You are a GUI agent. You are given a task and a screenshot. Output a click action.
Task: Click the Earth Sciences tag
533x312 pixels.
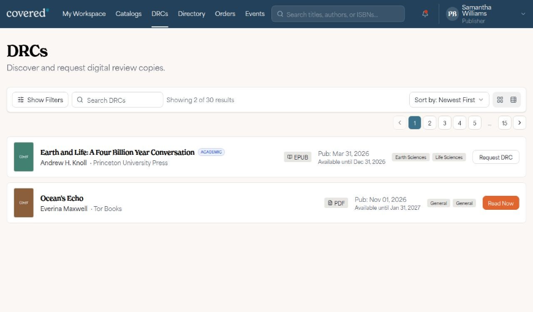(x=410, y=157)
